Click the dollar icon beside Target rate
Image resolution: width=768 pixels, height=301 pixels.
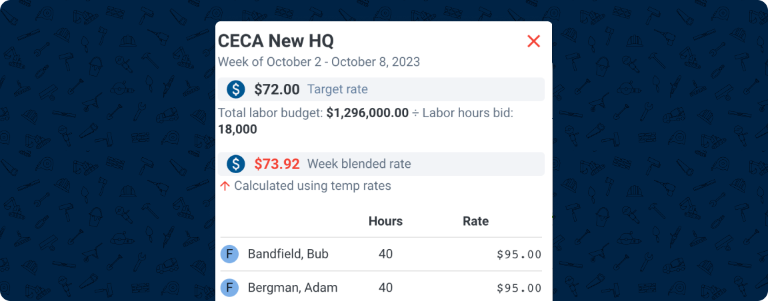tap(235, 89)
